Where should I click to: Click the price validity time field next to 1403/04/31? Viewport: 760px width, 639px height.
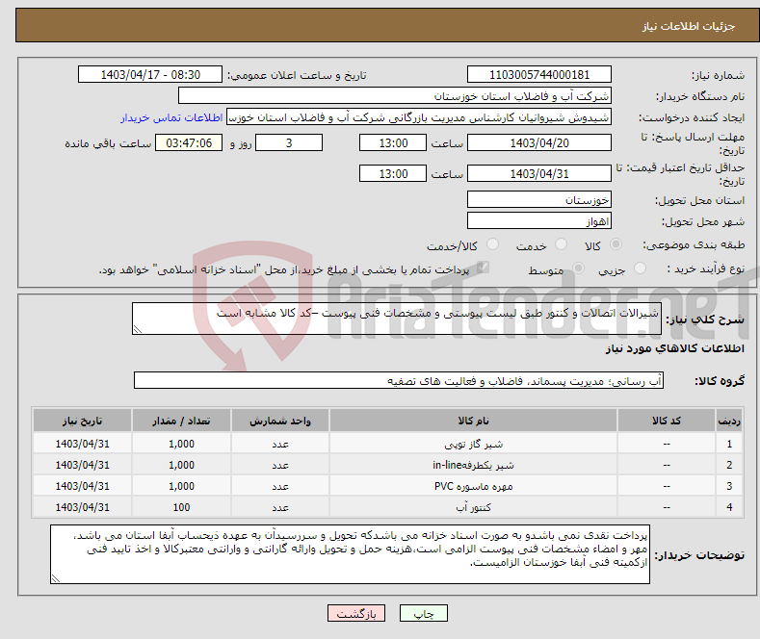(x=393, y=173)
